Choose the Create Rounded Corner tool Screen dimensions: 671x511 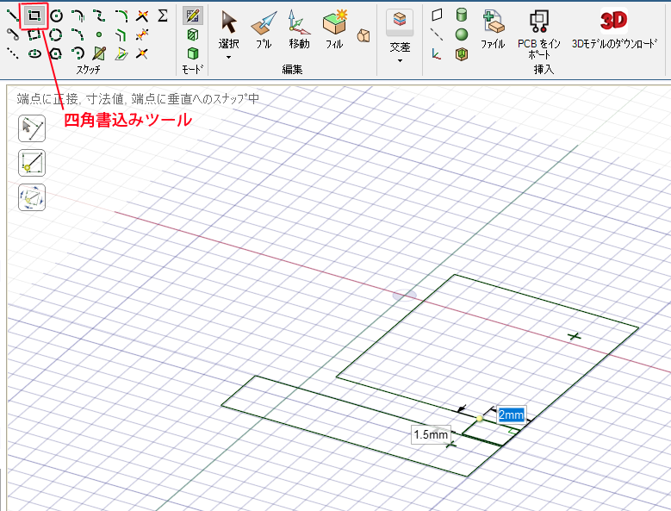121,16
